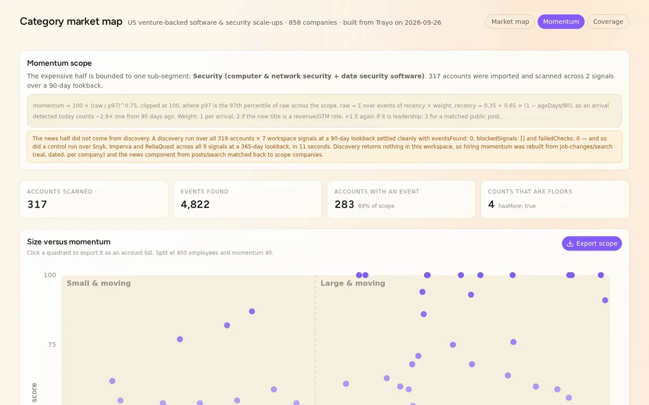Click the '858 companies' subtitle text
The image size is (649, 405).
point(313,22)
